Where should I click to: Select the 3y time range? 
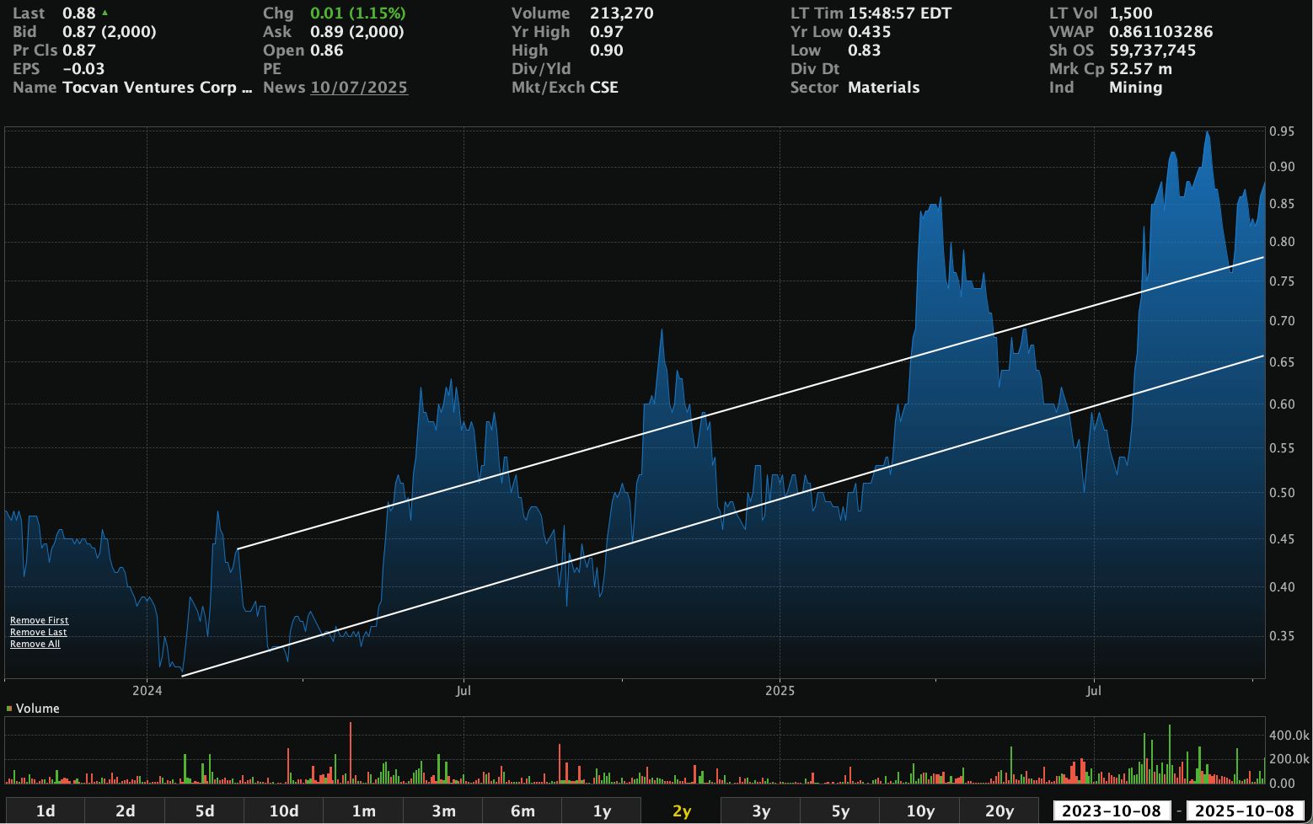point(761,811)
